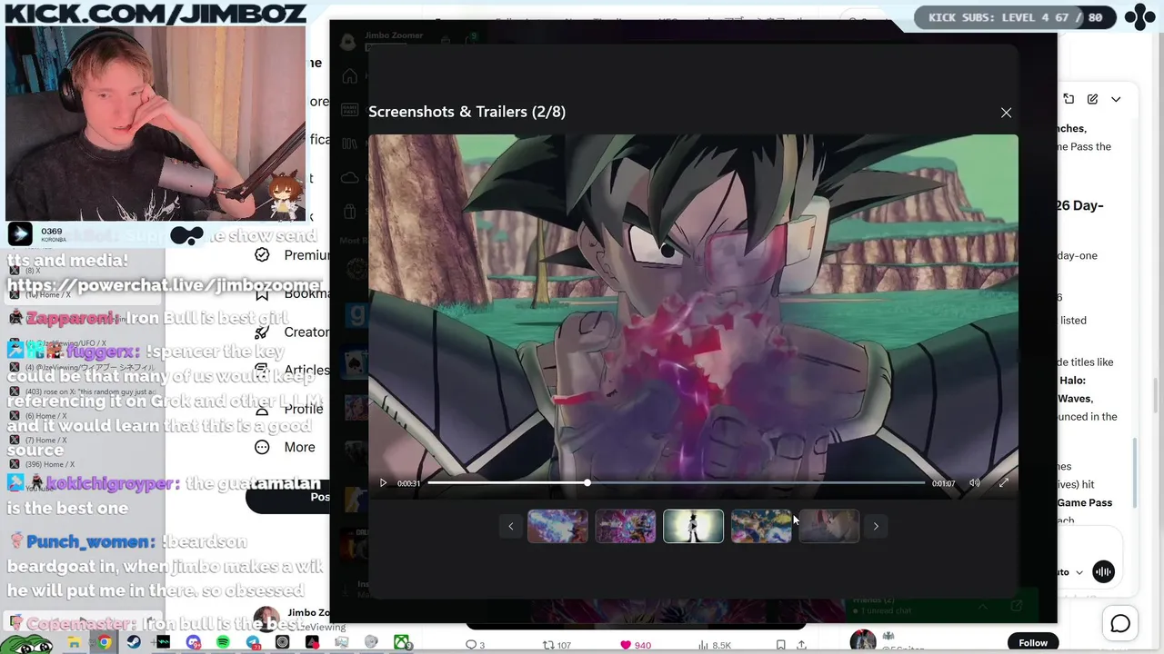Viewport: 1164px width, 654px height.
Task: Open Telegram from the taskbar
Action: [x=253, y=643]
